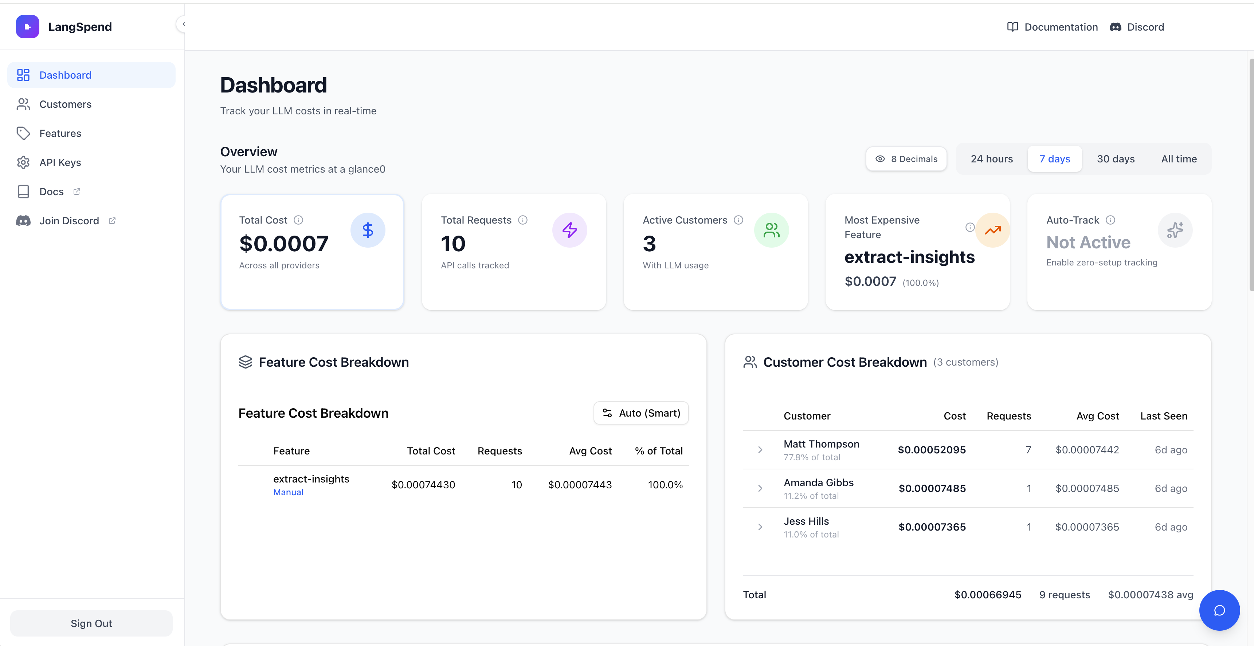Select the All time tab

1179,158
